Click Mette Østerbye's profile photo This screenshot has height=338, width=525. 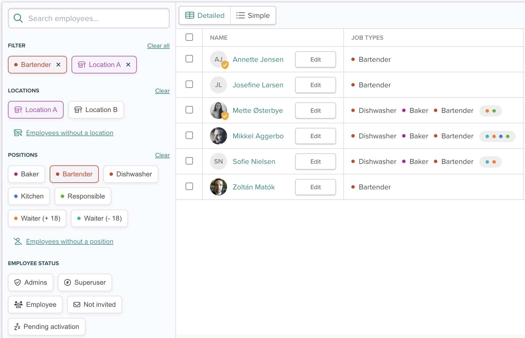click(x=218, y=110)
